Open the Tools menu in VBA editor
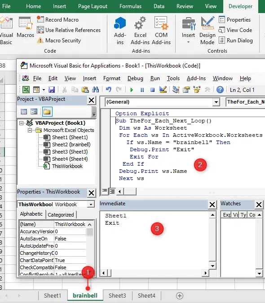 [173, 78]
